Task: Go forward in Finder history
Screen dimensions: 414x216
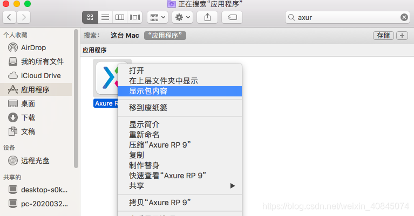Action: [x=24, y=17]
